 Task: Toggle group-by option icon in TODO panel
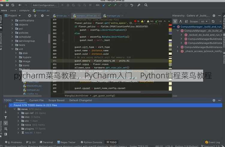click(6, 129)
